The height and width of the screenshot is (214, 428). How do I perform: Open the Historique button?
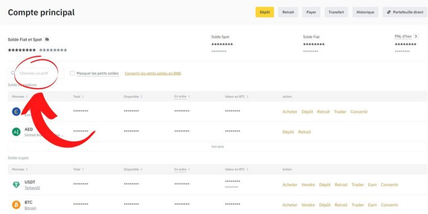tap(365, 12)
